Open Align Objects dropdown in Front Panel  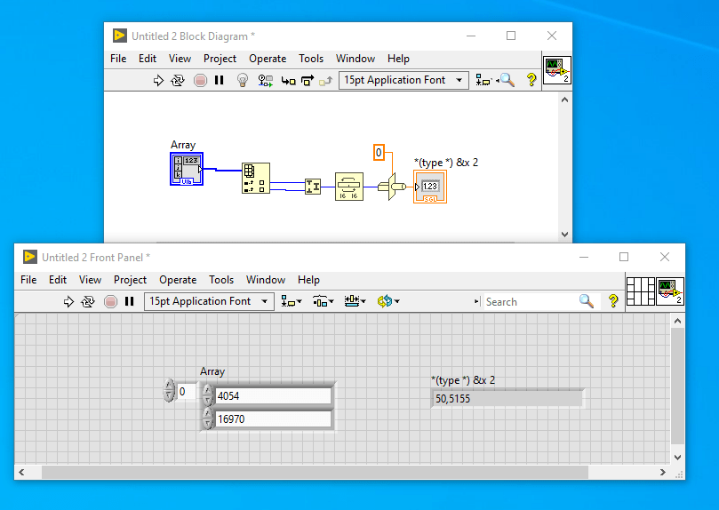coord(292,301)
